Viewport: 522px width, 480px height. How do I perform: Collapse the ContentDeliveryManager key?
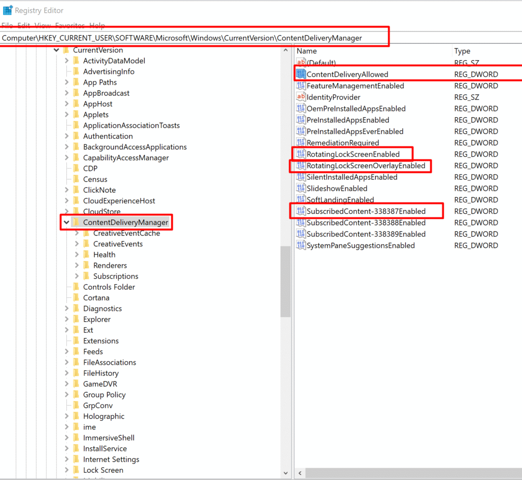67,222
